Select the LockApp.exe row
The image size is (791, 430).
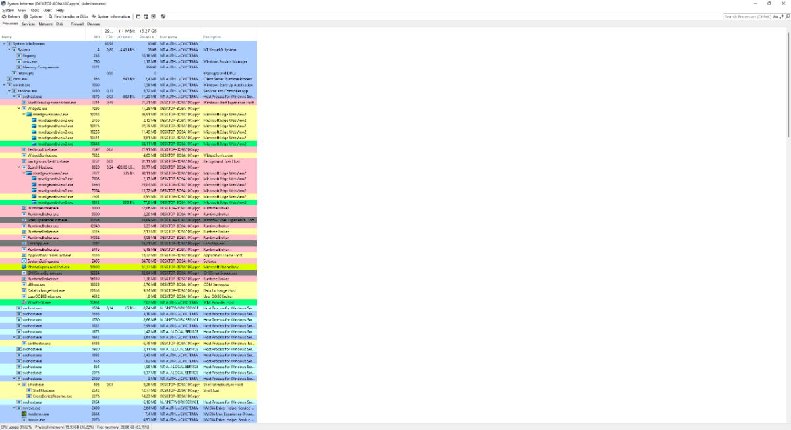pyautogui.click(x=129, y=244)
